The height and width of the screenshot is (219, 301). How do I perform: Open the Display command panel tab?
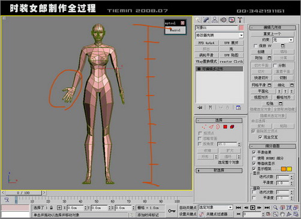[231, 20]
